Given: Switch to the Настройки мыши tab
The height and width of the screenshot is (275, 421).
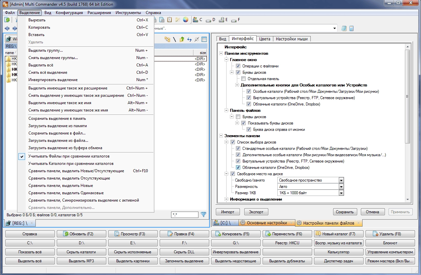Looking at the screenshot, I should coord(292,39).
